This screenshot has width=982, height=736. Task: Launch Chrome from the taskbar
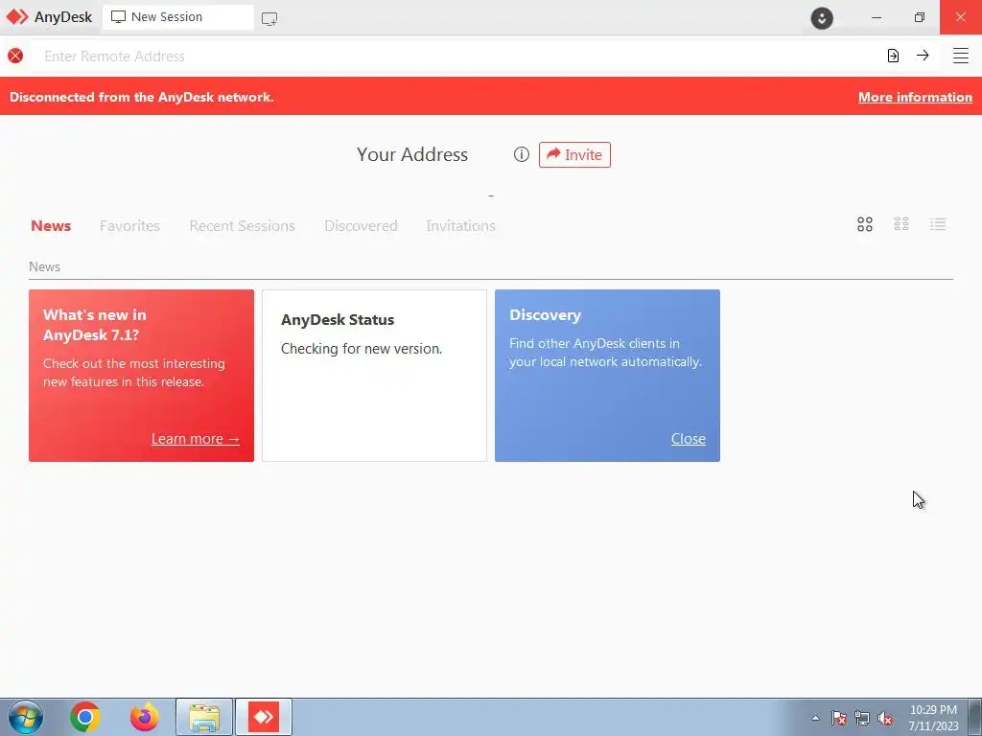pyautogui.click(x=85, y=717)
